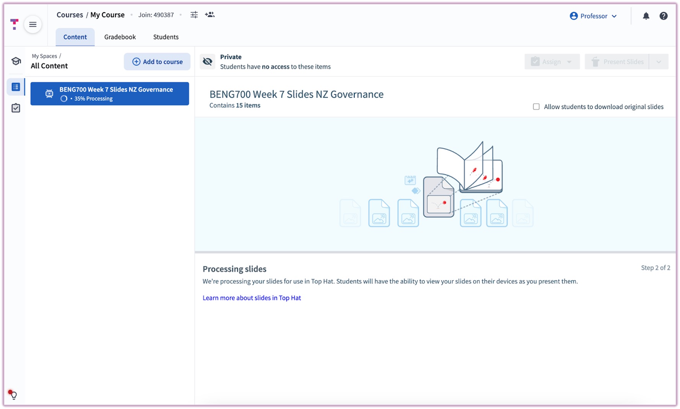Open course settings sliders icon

pos(194,15)
